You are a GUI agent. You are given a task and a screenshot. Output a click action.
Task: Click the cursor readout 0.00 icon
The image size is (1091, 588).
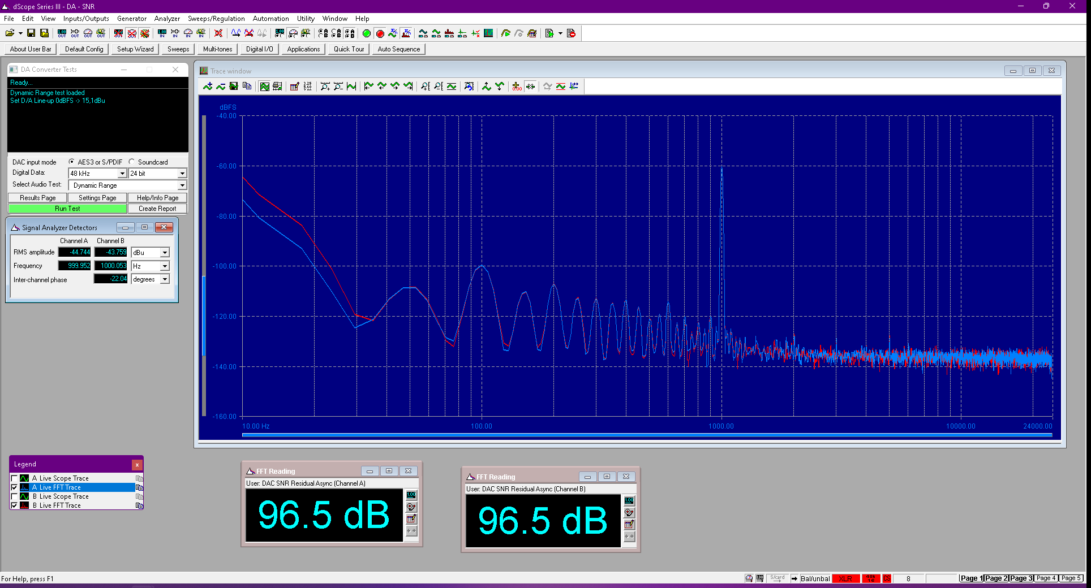point(517,87)
